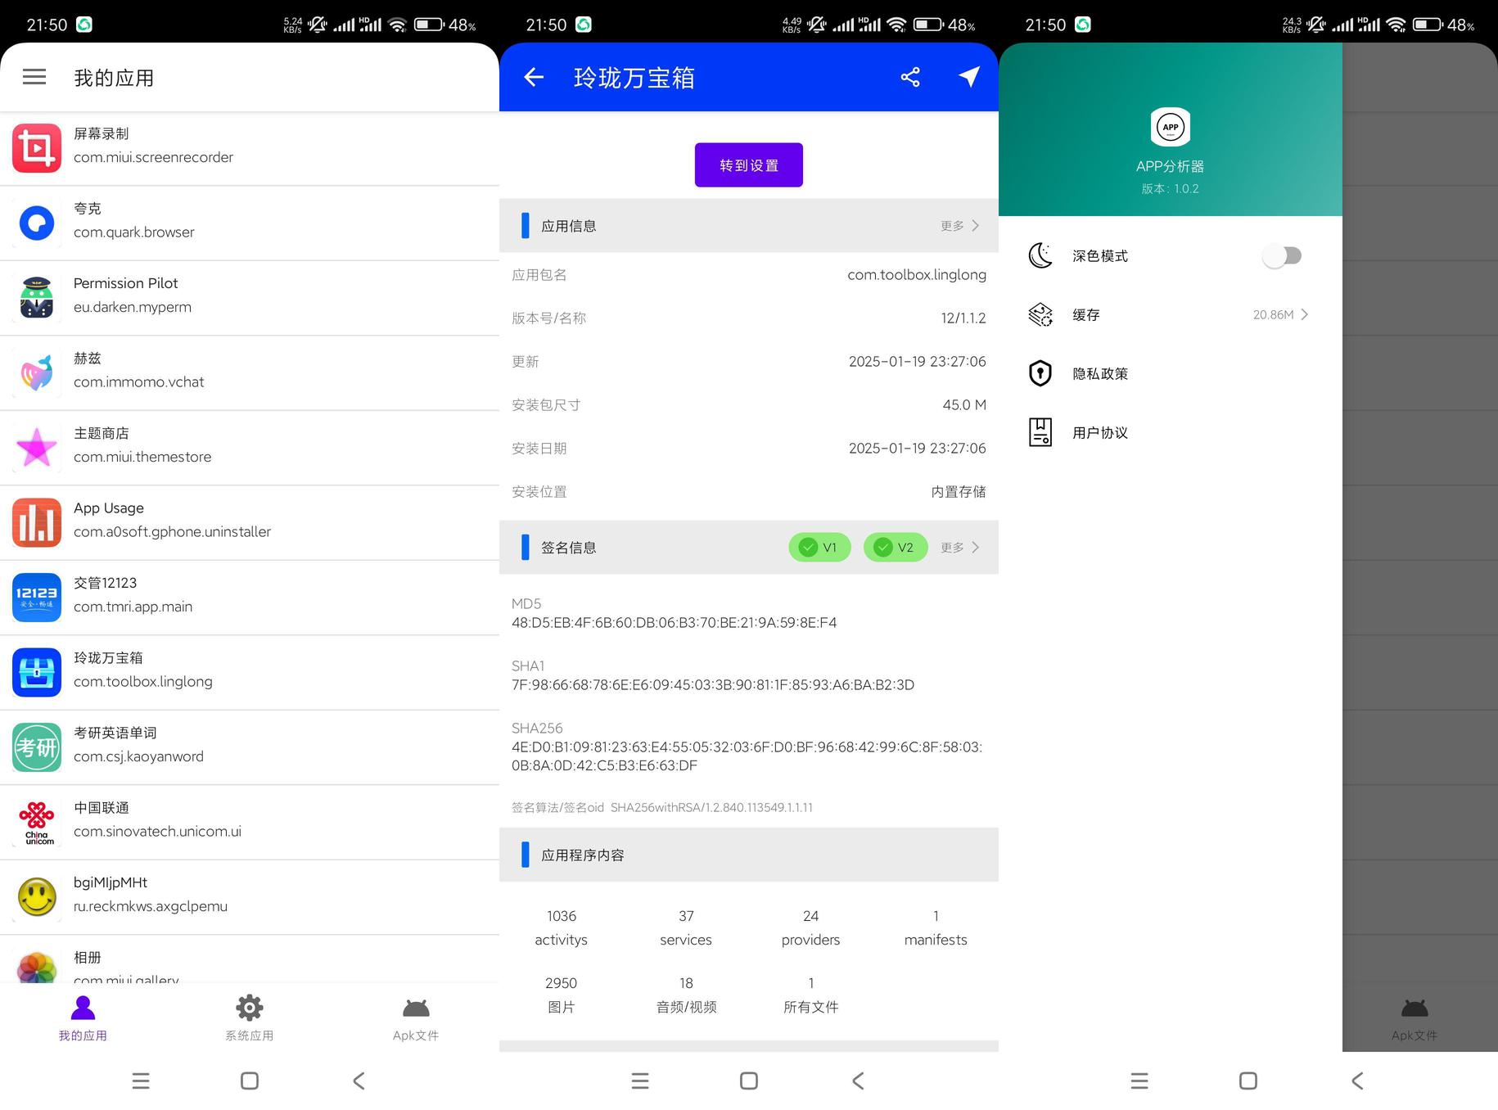This screenshot has height=1110, width=1498.
Task: Click the 版本: 1.0.2 label
Action: coord(1171,188)
